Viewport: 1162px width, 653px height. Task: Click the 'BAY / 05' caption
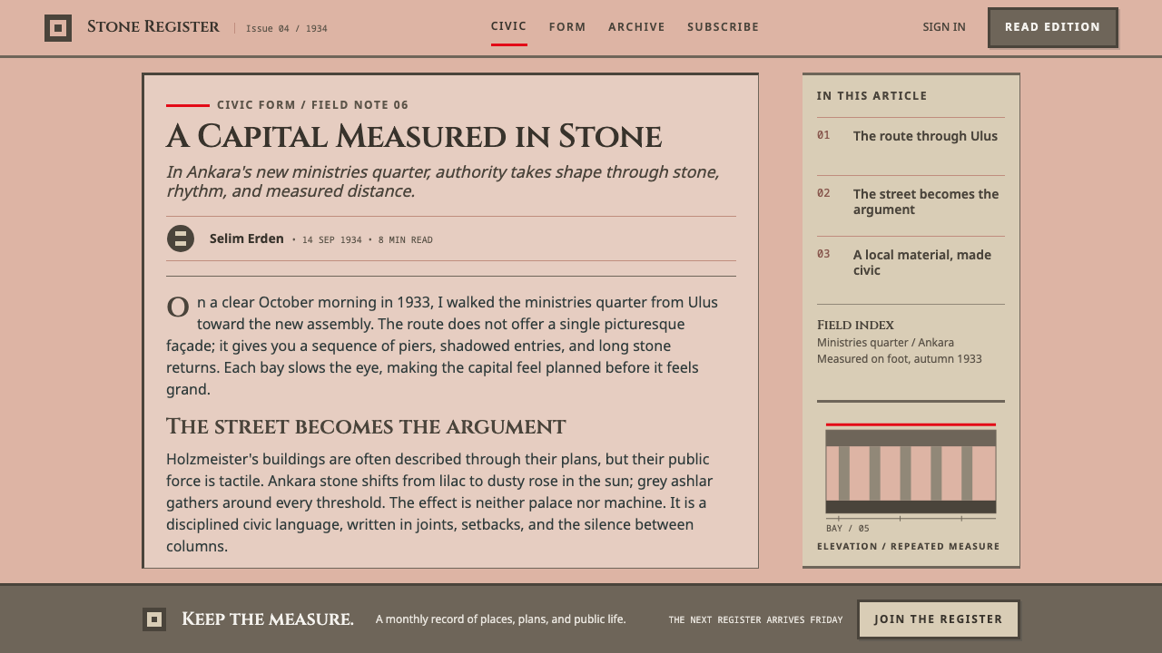[x=848, y=529]
